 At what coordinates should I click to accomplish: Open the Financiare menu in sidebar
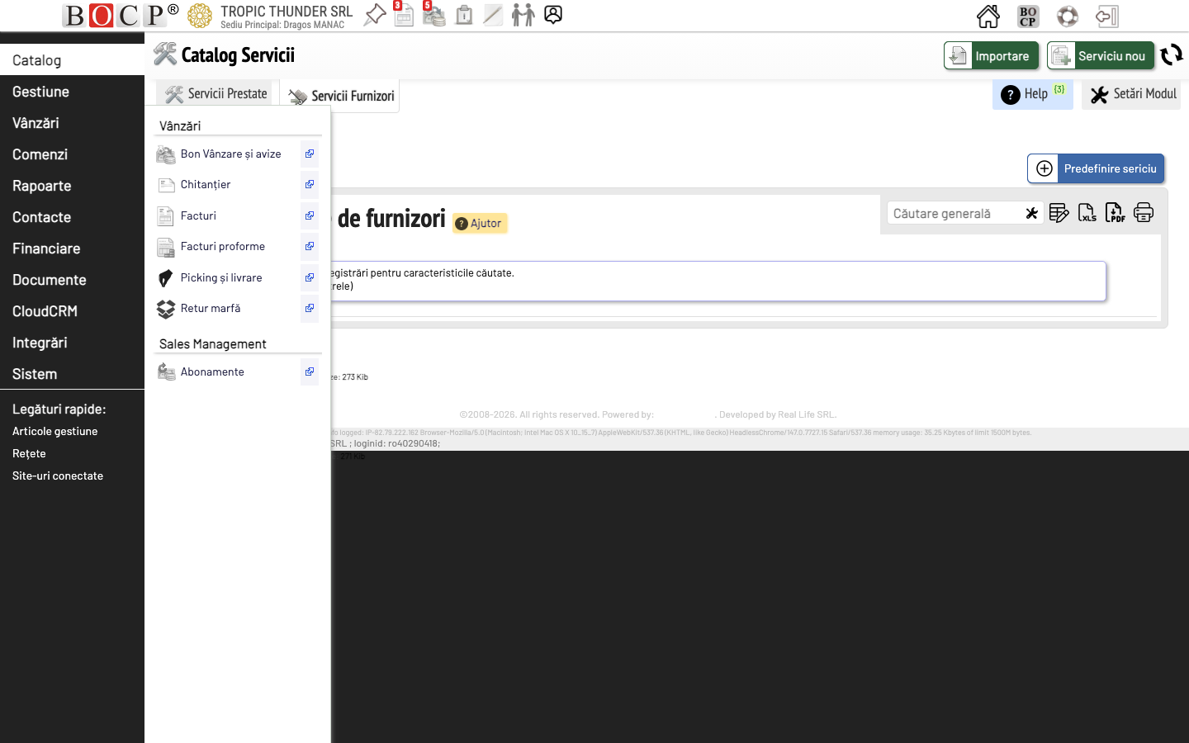45,248
